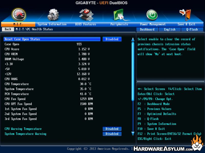Click the Back button

8,29
